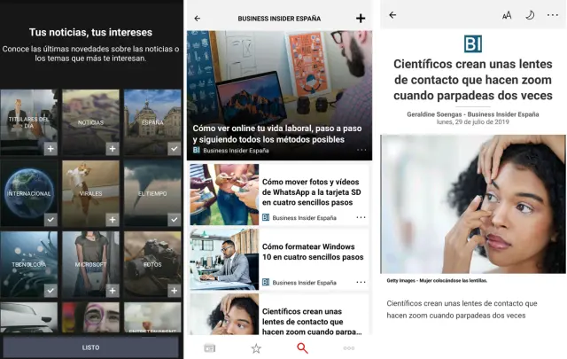Select the article headline Científicos crean unas lentes

click(473, 80)
